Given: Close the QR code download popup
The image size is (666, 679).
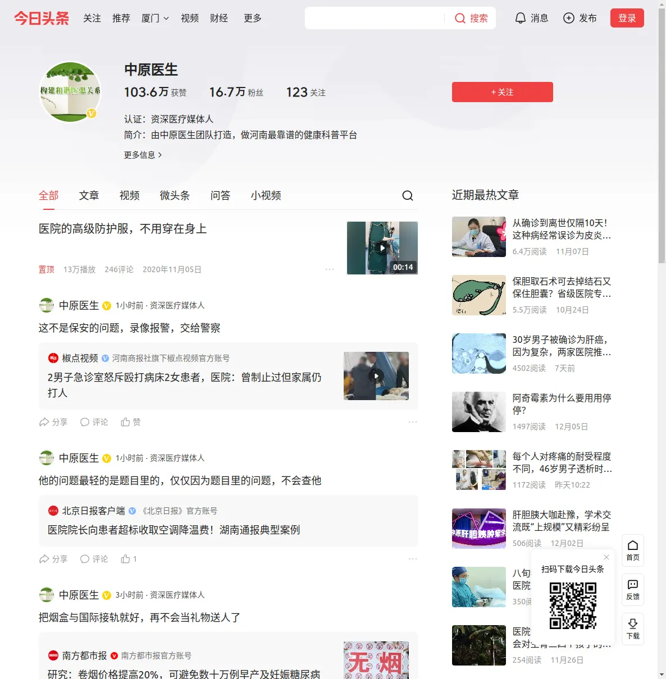Looking at the screenshot, I should tap(606, 557).
